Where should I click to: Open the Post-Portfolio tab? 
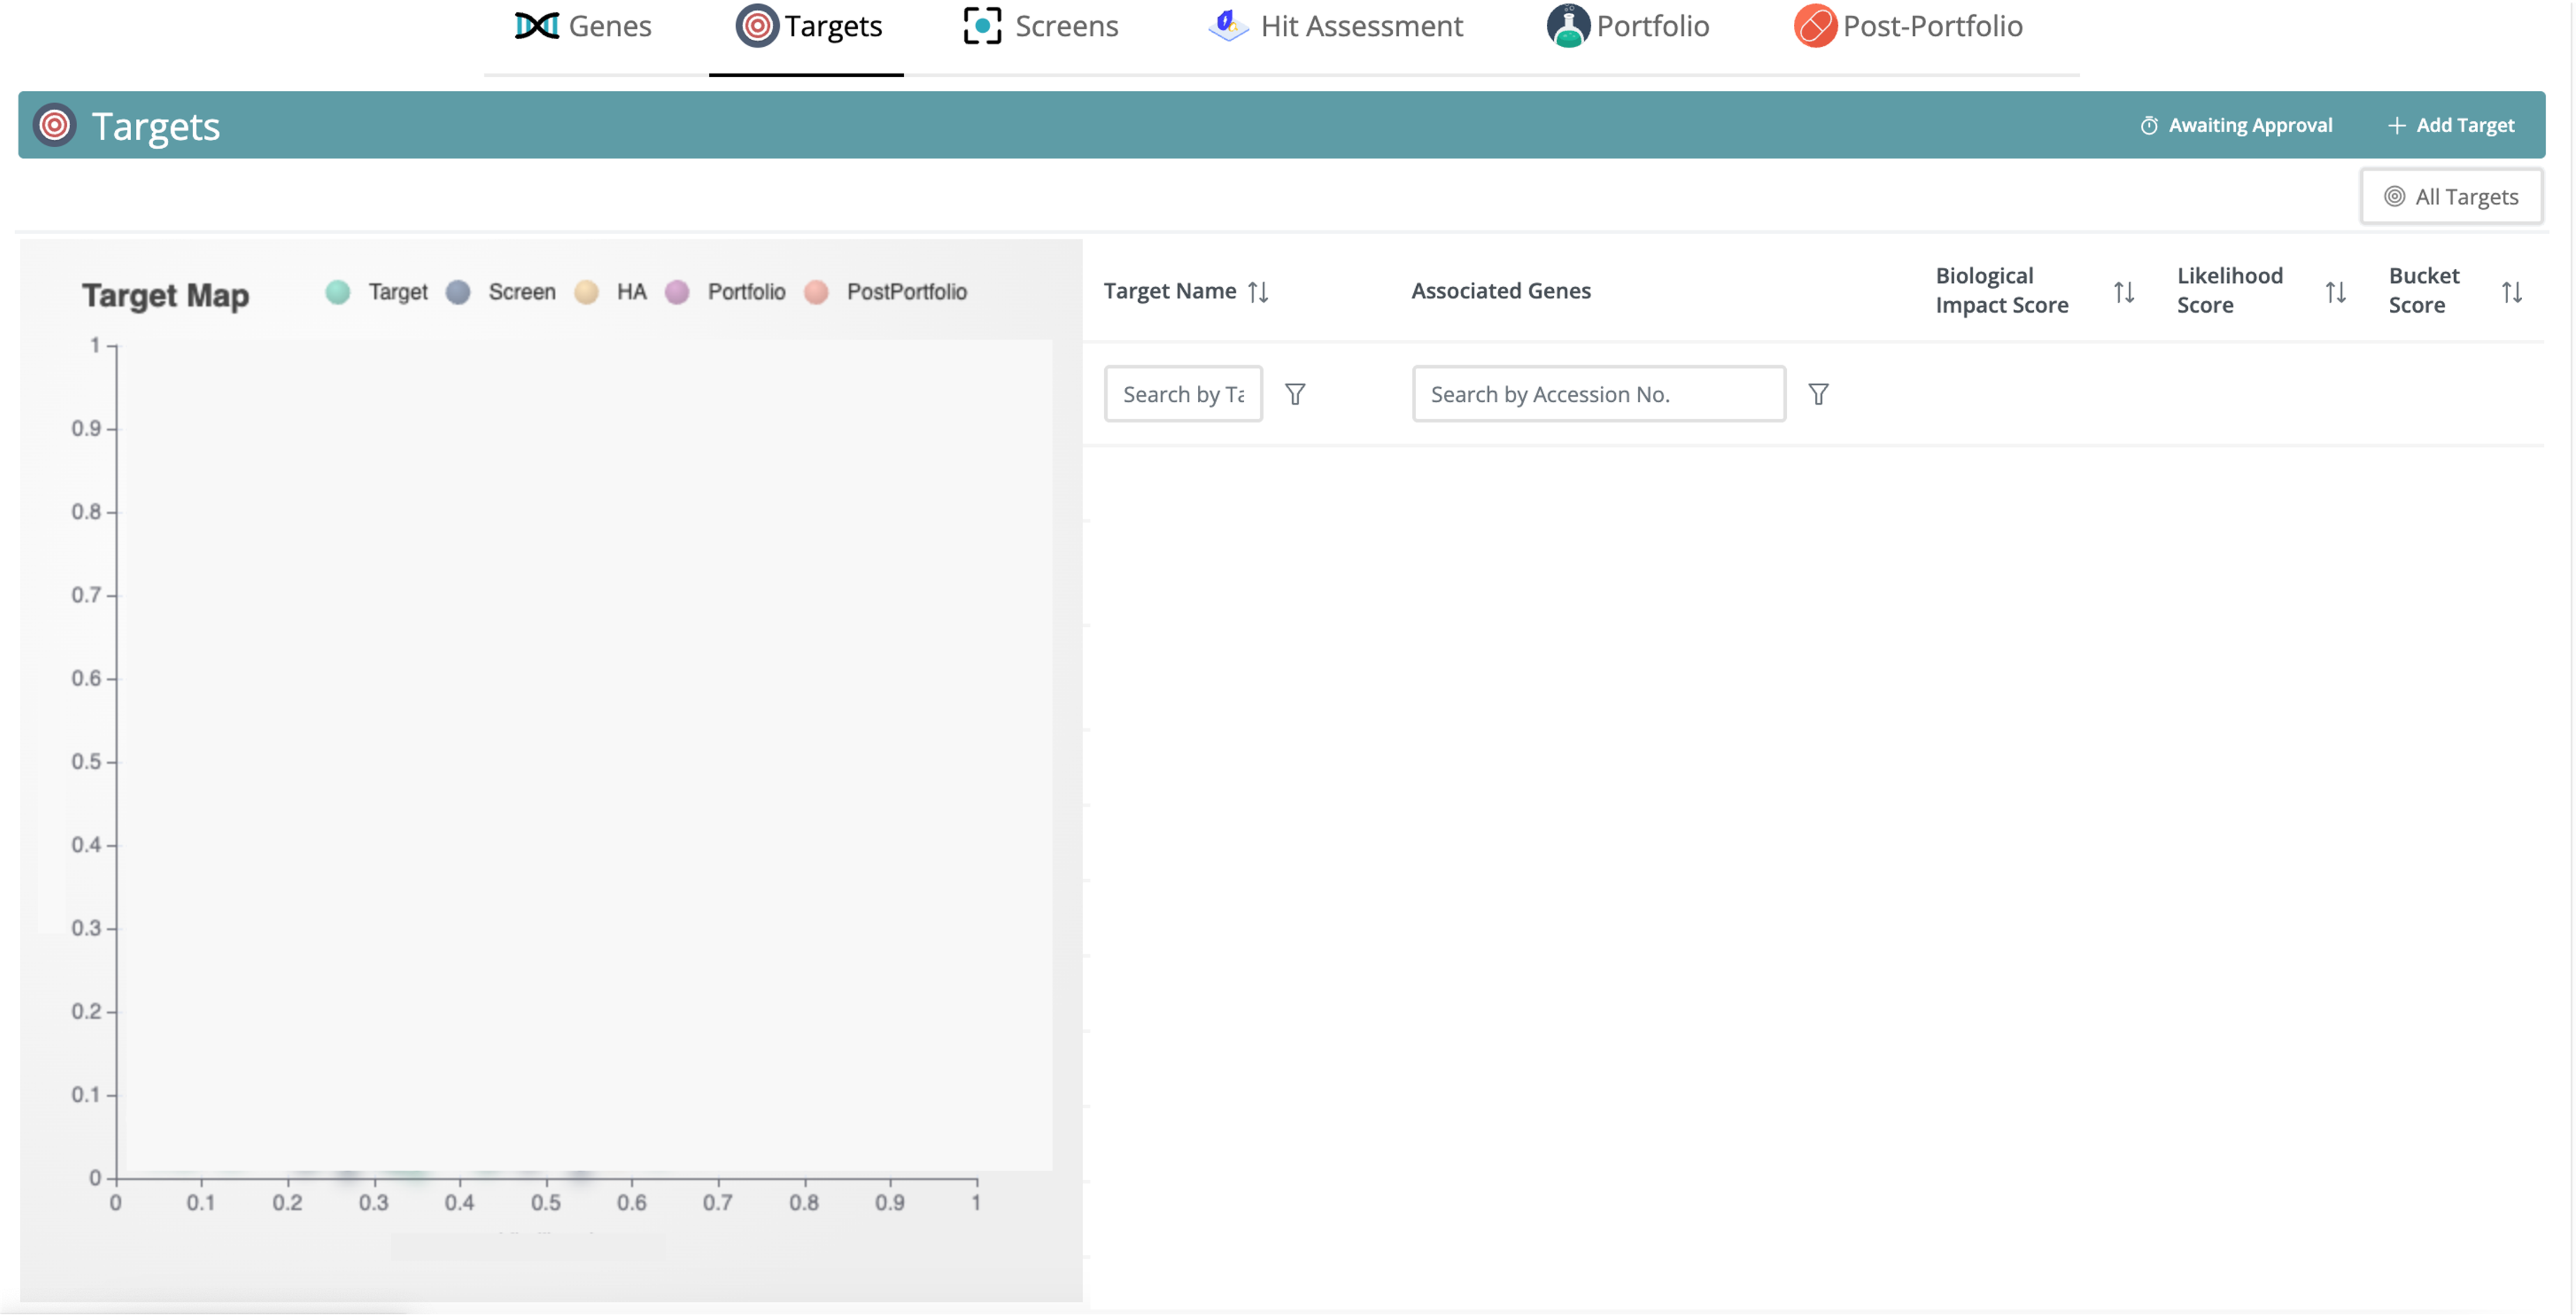click(x=1908, y=26)
